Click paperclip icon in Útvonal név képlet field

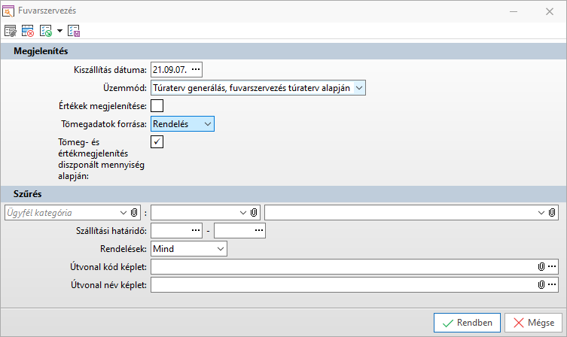pyautogui.click(x=541, y=285)
